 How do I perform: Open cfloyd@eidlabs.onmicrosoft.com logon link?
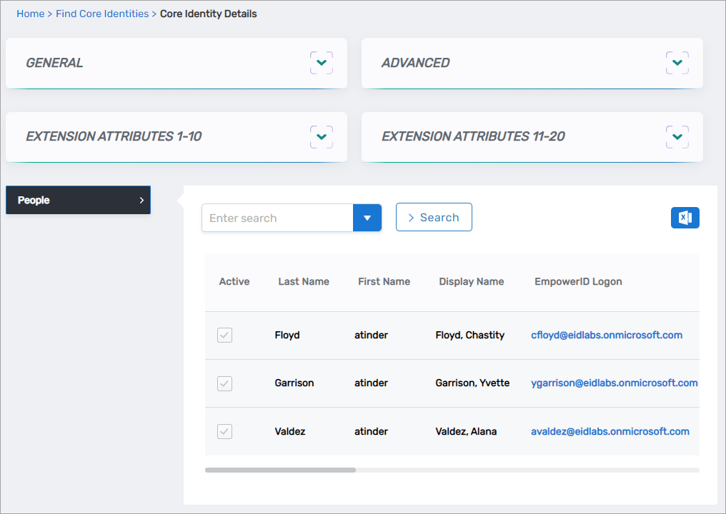click(606, 335)
